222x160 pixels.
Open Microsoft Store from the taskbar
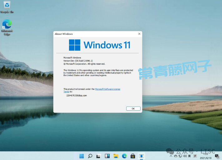click(x=133, y=156)
